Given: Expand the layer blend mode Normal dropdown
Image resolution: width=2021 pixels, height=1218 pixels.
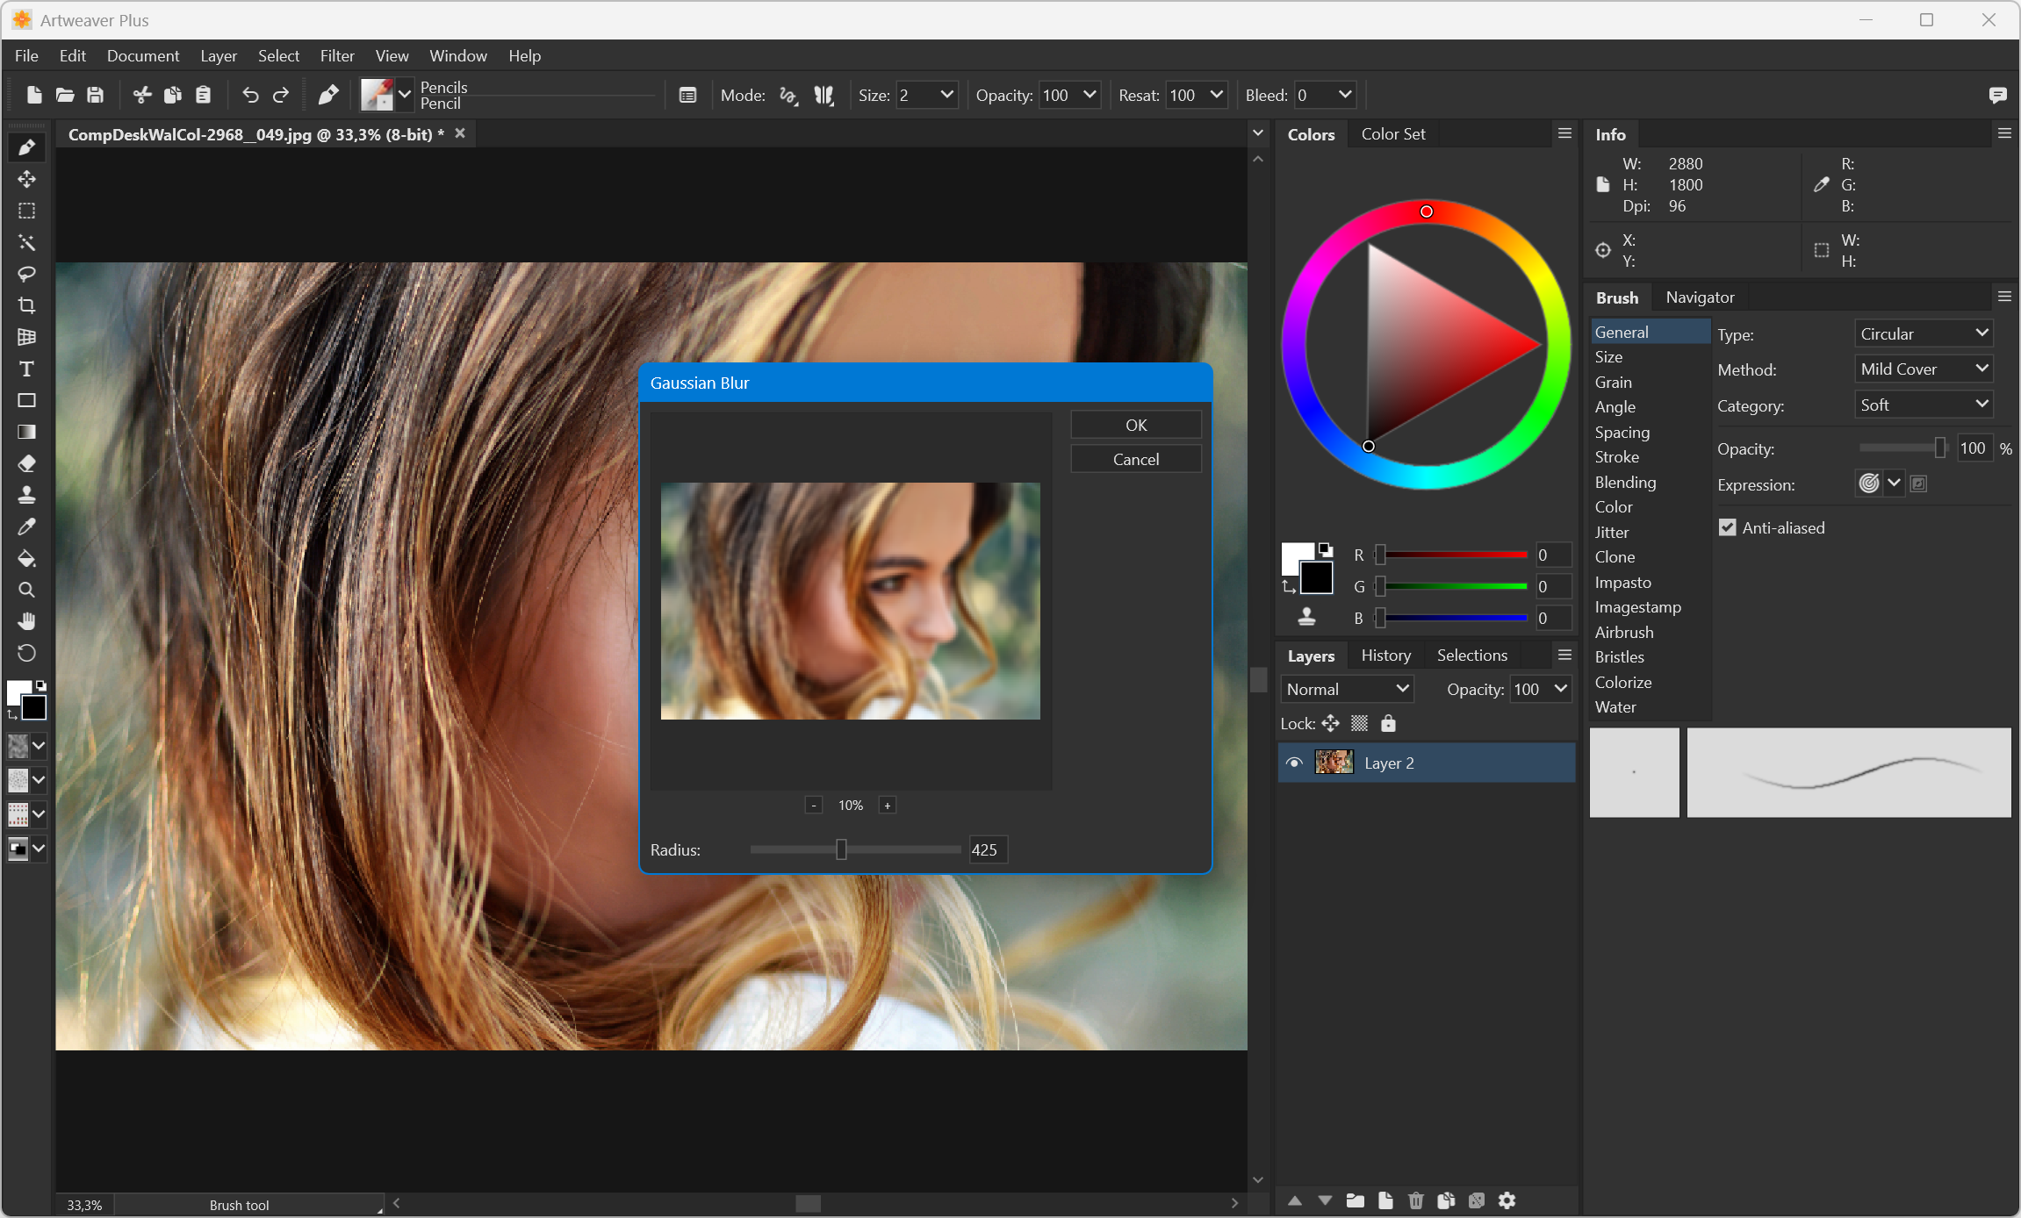Looking at the screenshot, I should coord(1347,689).
